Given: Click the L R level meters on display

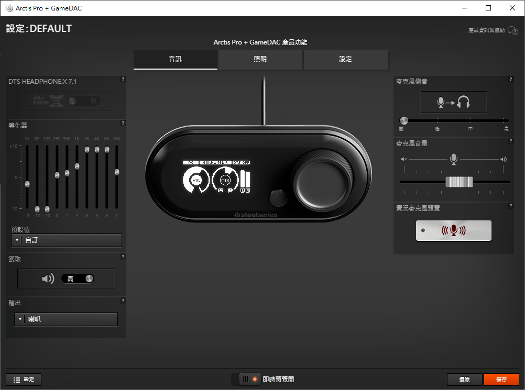Looking at the screenshot, I should coord(245,182).
